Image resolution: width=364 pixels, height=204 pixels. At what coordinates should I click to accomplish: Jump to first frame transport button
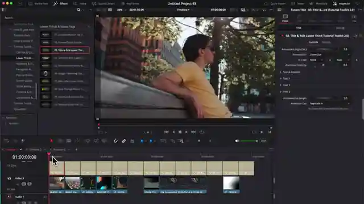pyautogui.click(x=166, y=132)
